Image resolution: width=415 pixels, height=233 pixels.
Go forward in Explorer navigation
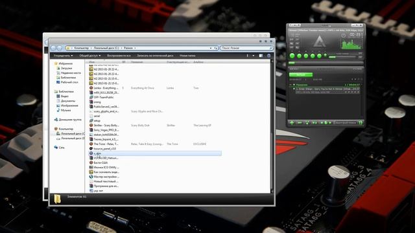click(60, 48)
